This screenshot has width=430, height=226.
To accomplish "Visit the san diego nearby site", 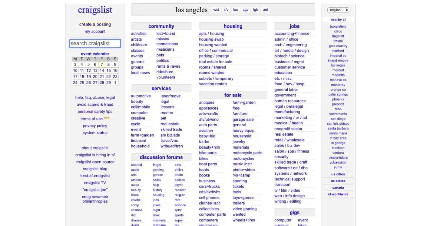I will point(338,119).
